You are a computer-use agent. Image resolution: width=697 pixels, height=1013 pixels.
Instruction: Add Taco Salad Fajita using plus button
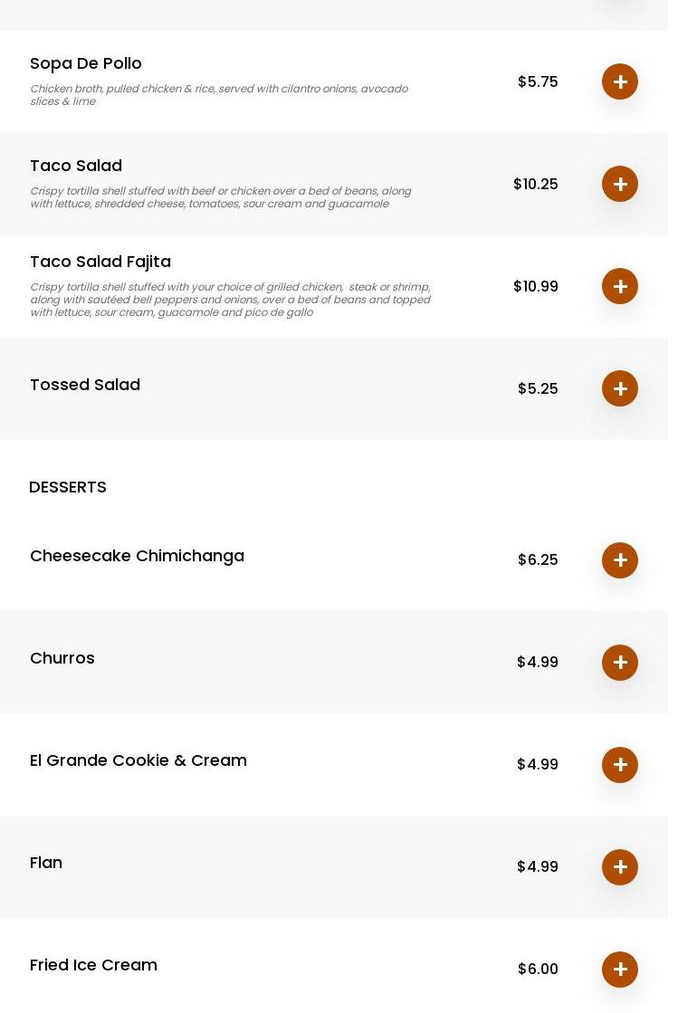pyautogui.click(x=620, y=286)
